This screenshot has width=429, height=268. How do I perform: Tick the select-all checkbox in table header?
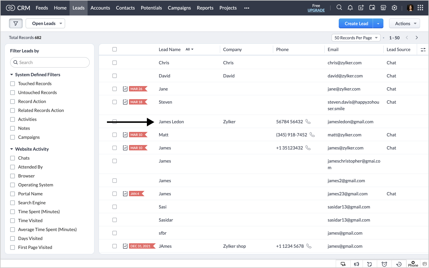point(114,49)
